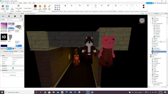This screenshot has height=94, width=168.
Task: Click the Toolbox search magnifier icon
Action: (20, 20)
